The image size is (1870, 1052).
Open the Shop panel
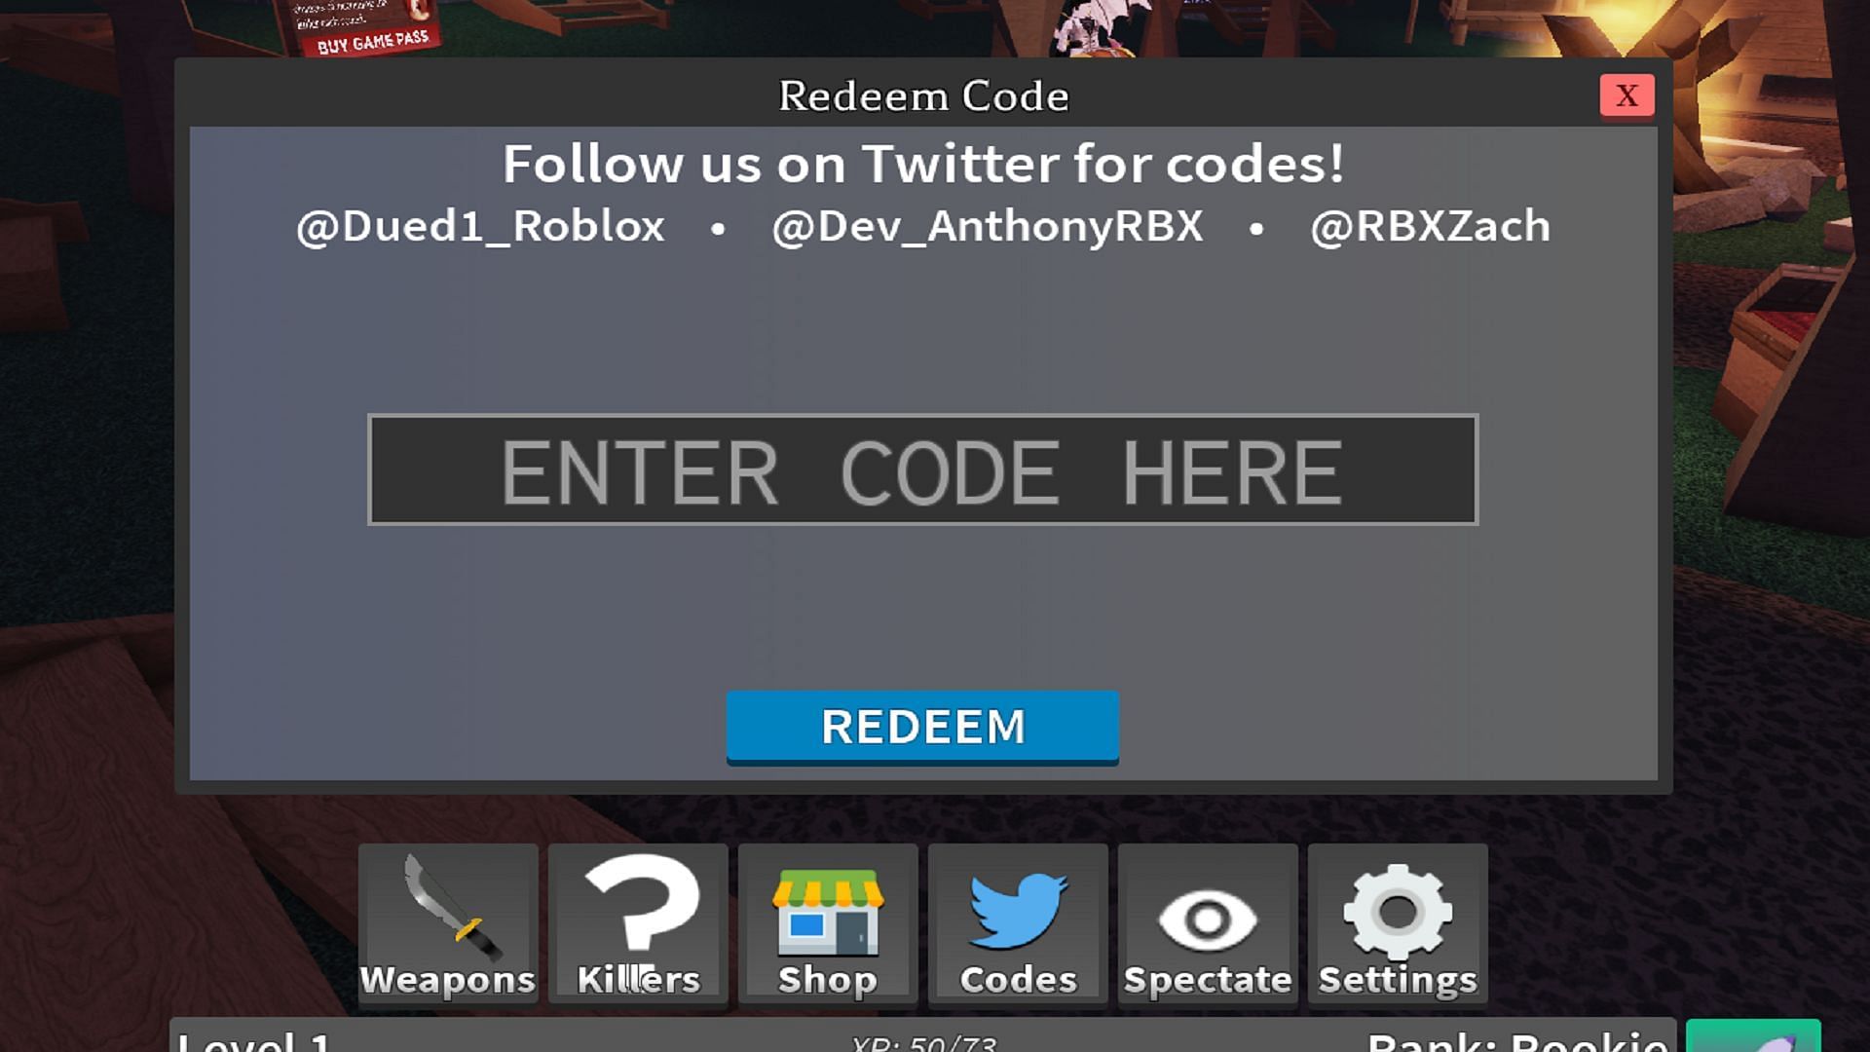click(826, 924)
